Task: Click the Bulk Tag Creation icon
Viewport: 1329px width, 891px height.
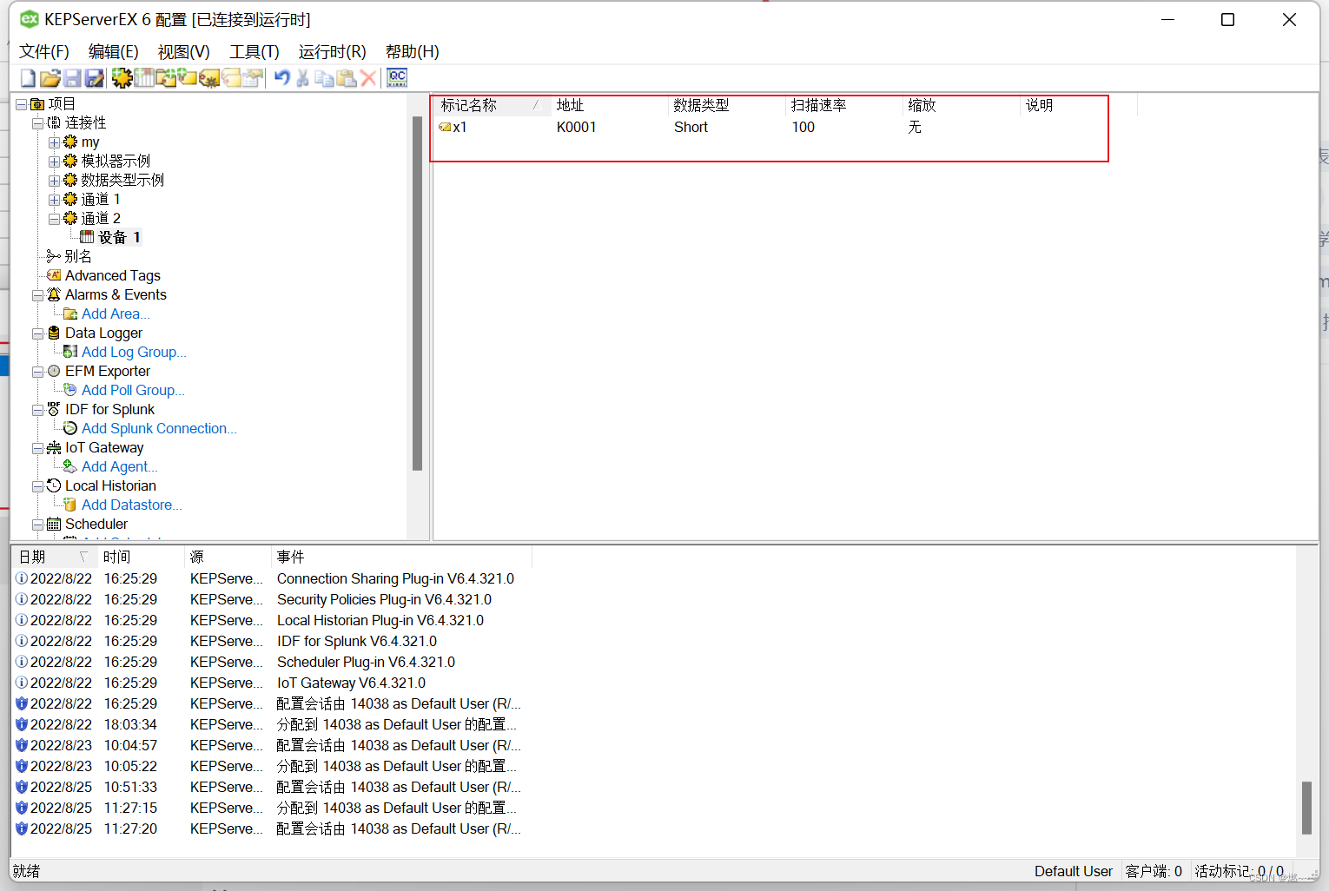Action: point(209,78)
